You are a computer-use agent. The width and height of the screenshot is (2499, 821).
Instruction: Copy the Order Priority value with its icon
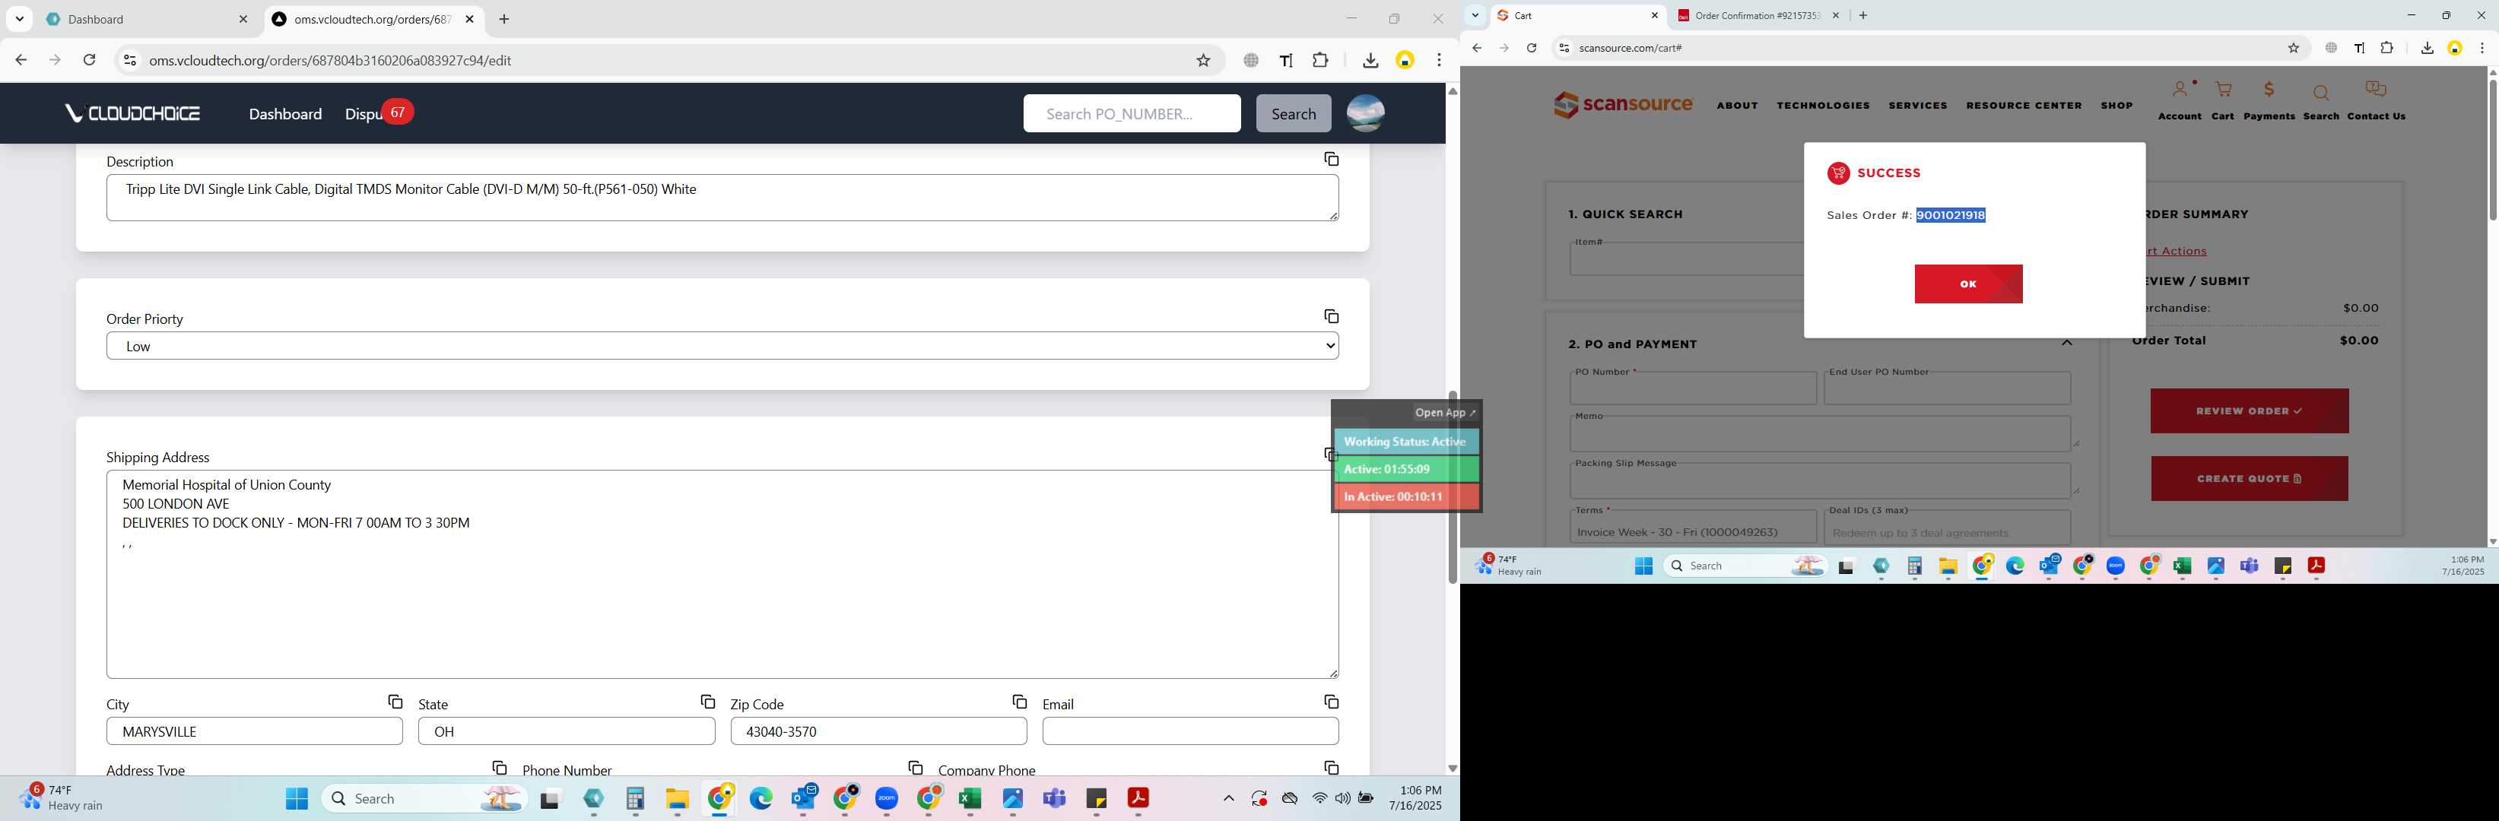[x=1331, y=316]
